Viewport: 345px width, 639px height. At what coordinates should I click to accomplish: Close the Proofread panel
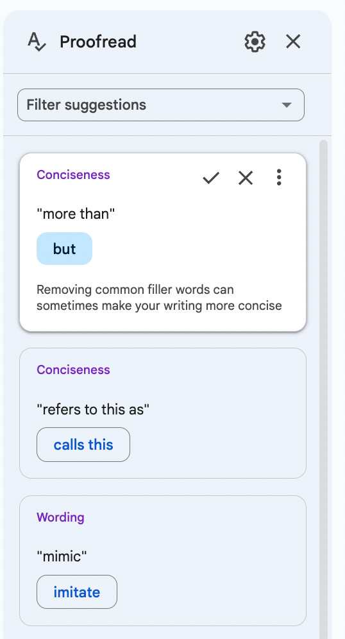click(293, 42)
